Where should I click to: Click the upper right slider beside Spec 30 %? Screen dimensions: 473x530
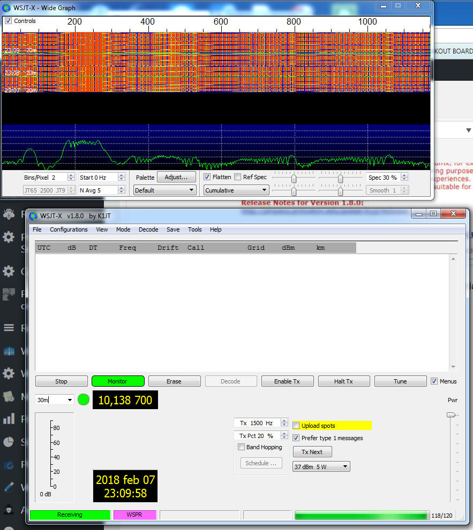point(340,178)
